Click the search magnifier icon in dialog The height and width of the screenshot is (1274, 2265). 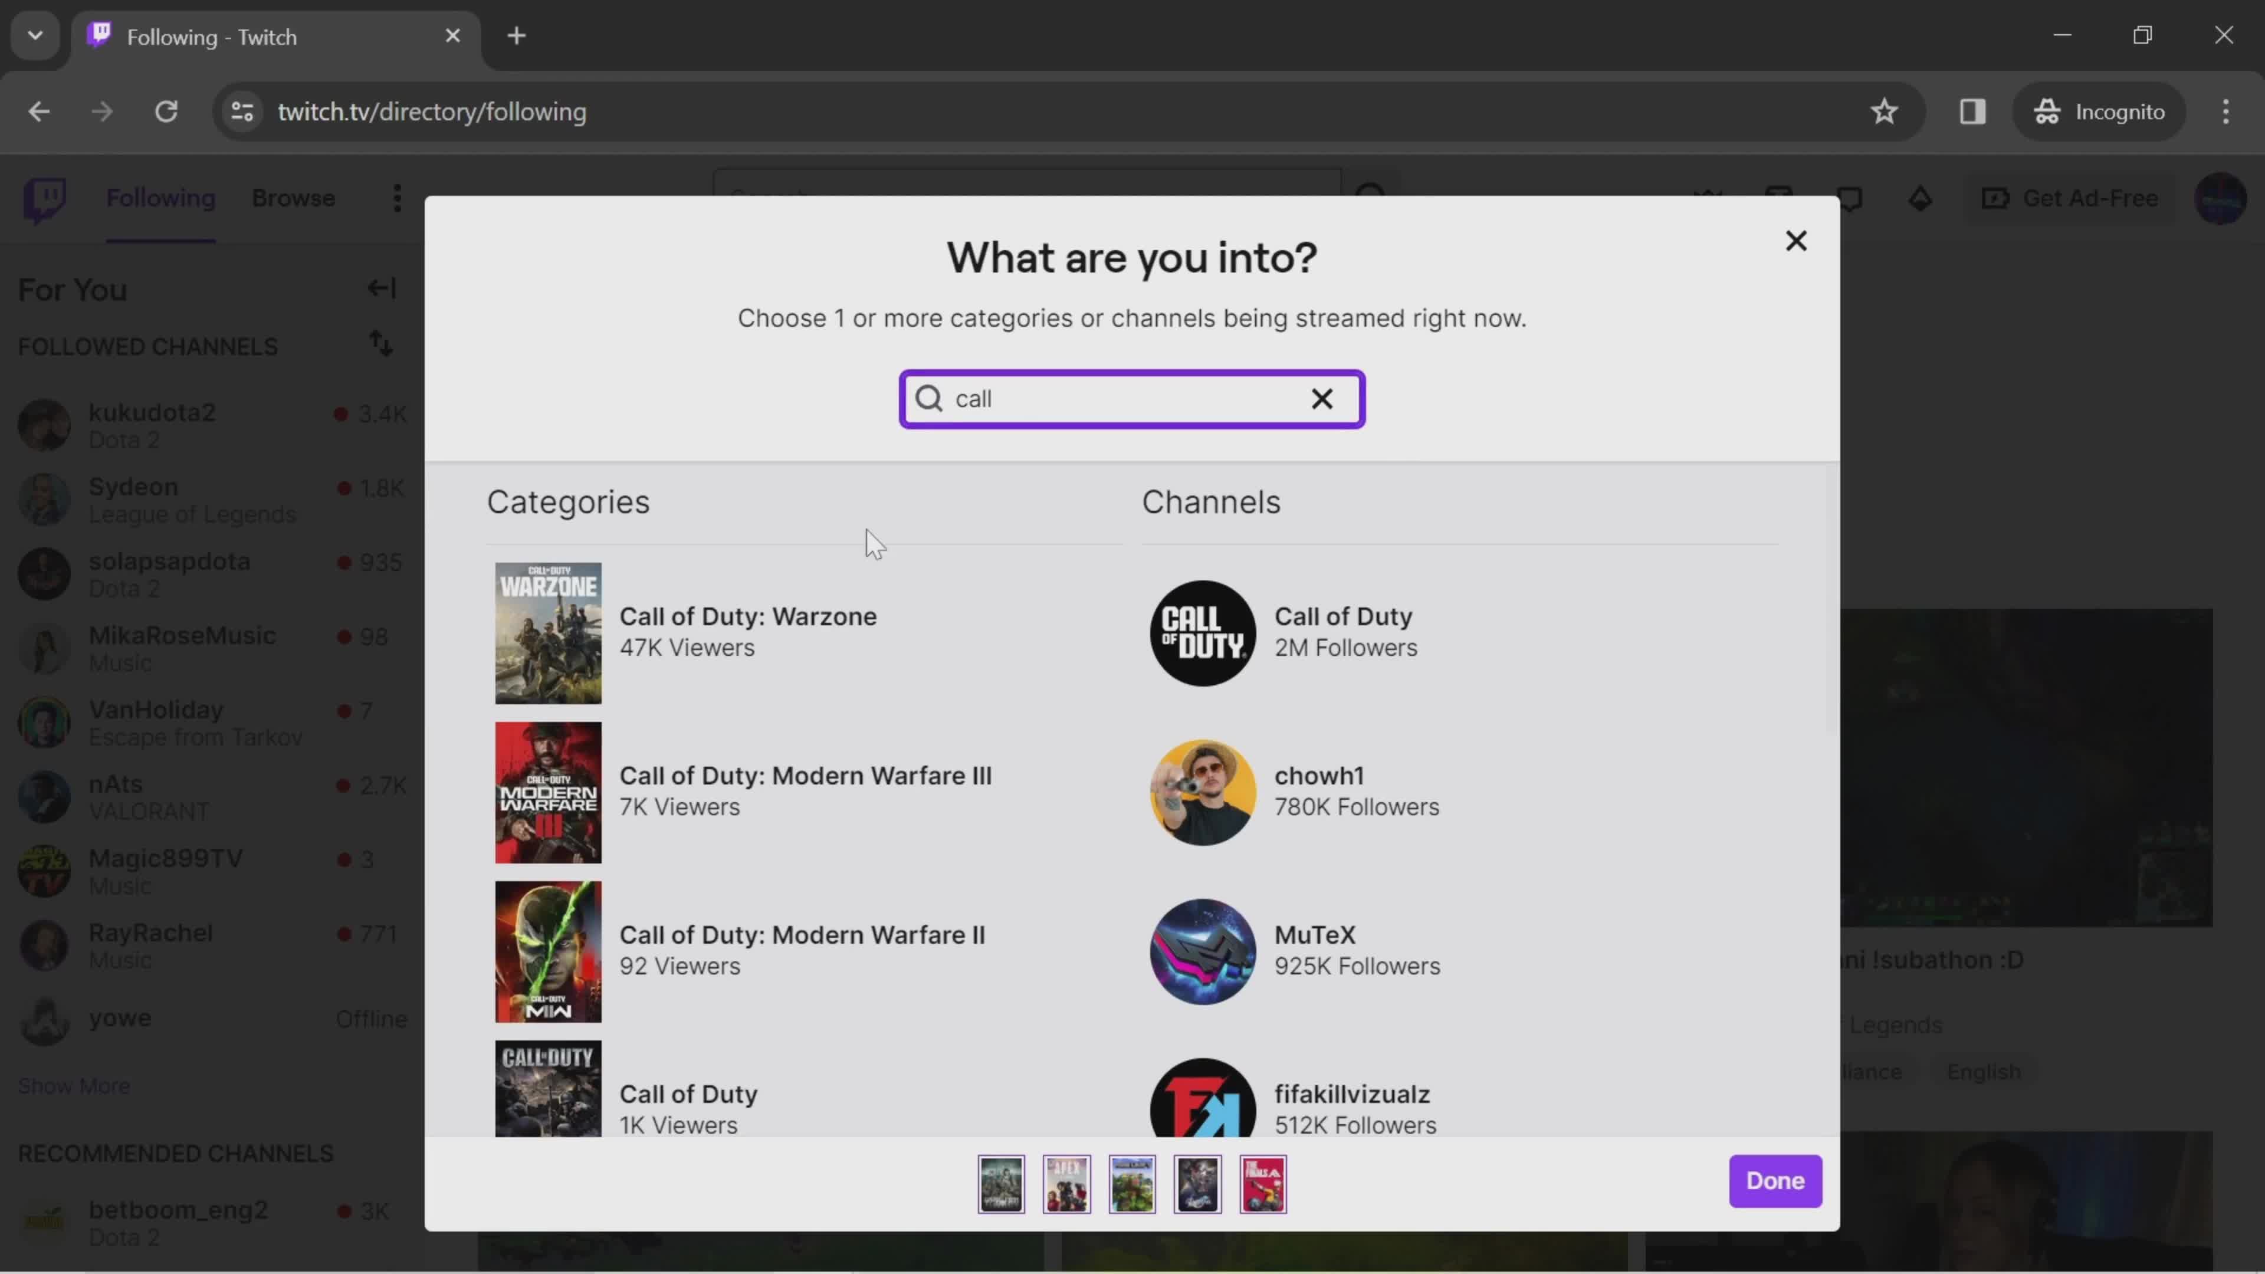pos(930,398)
